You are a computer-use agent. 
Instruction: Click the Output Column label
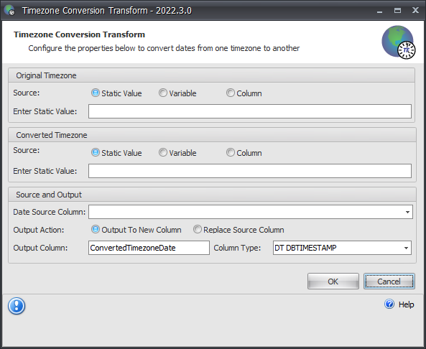tap(40, 248)
